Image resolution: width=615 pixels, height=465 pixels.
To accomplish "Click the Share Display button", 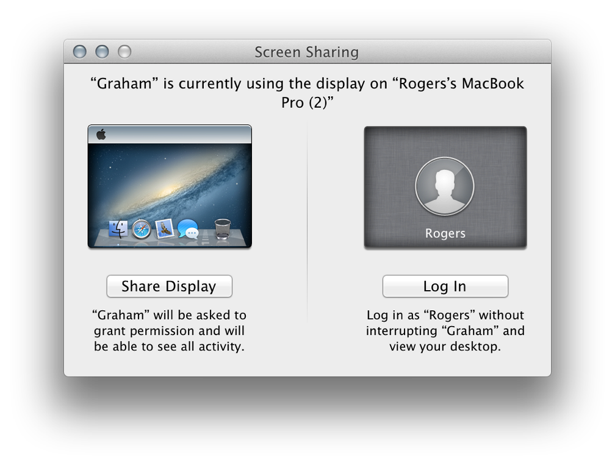I will click(169, 286).
